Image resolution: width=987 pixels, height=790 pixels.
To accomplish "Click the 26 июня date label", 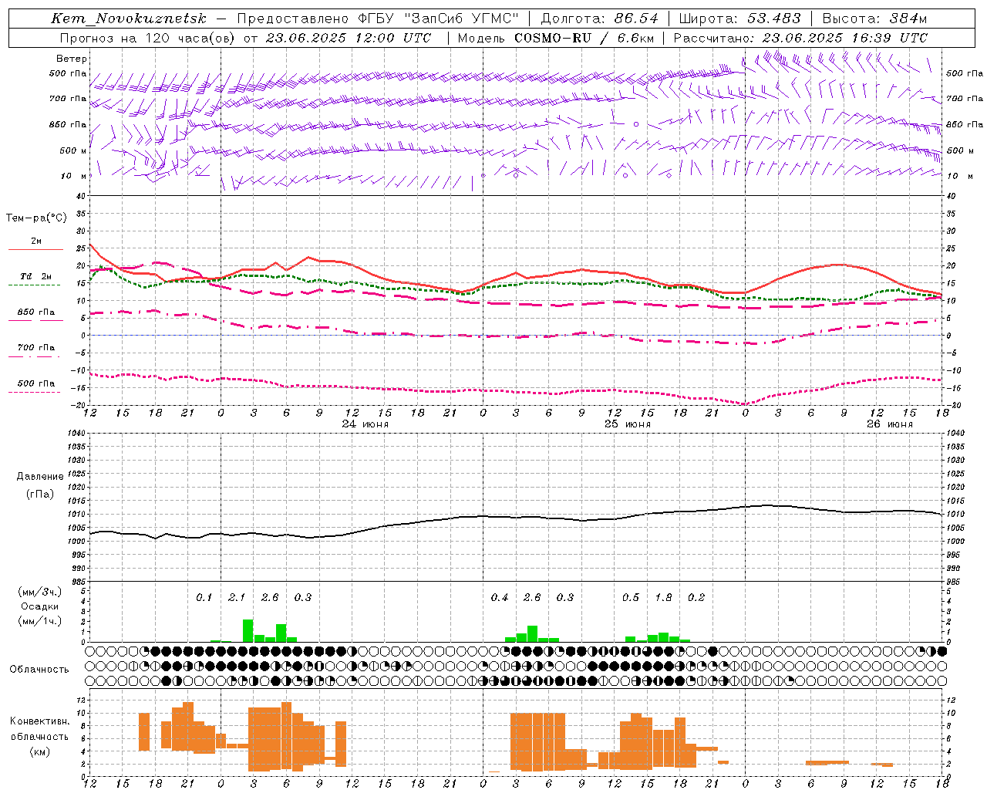I will coord(890,424).
